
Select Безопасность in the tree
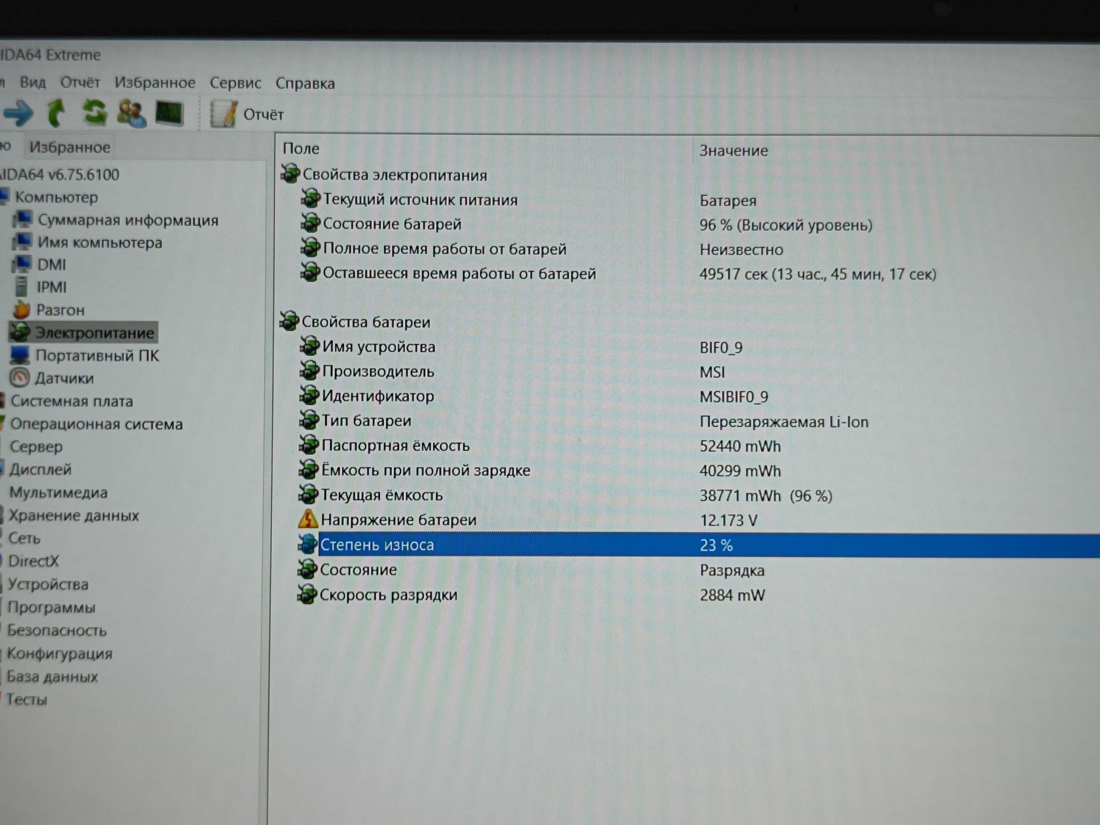(x=57, y=631)
